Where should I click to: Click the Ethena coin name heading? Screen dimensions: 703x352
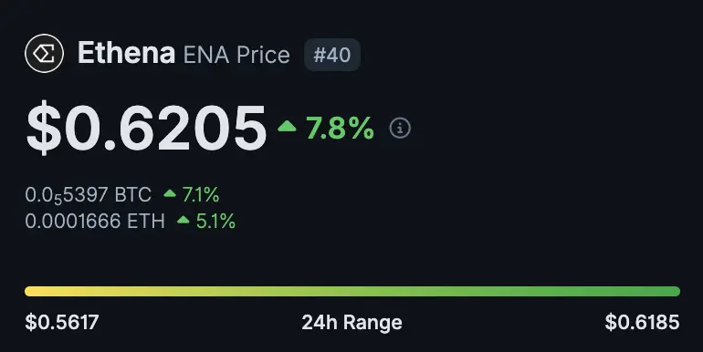coord(126,53)
